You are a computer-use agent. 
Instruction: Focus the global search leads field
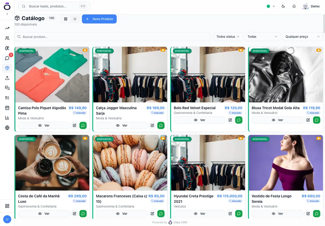54,6
